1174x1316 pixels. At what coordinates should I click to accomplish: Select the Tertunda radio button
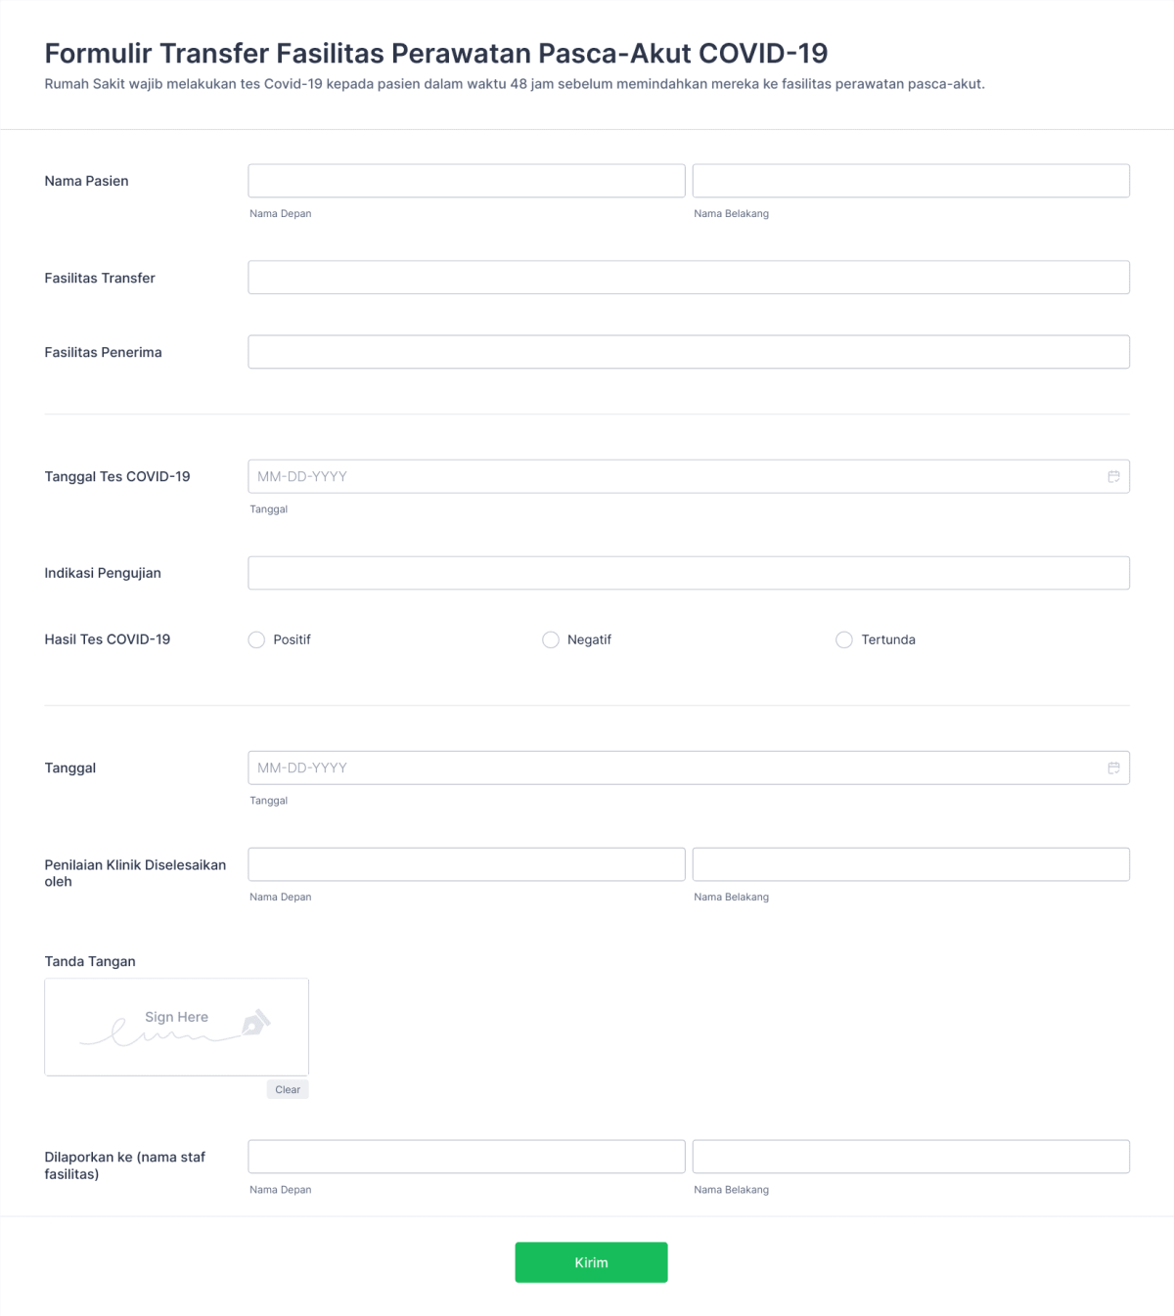[844, 639]
